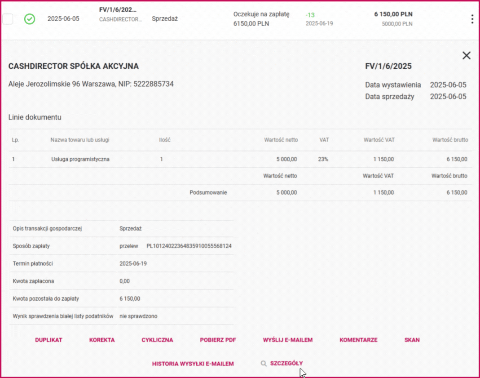The image size is (480, 378).
Task: Click the 'przelew' payment method value
Action: pos(128,246)
